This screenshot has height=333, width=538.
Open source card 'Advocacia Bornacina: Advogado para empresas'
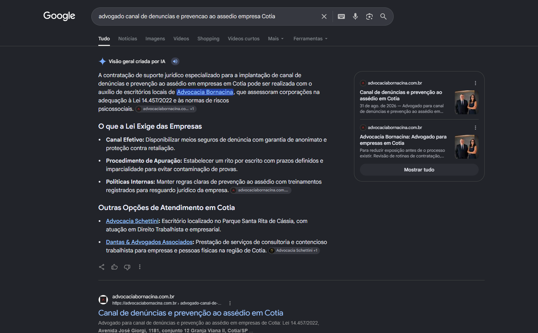click(x=403, y=140)
